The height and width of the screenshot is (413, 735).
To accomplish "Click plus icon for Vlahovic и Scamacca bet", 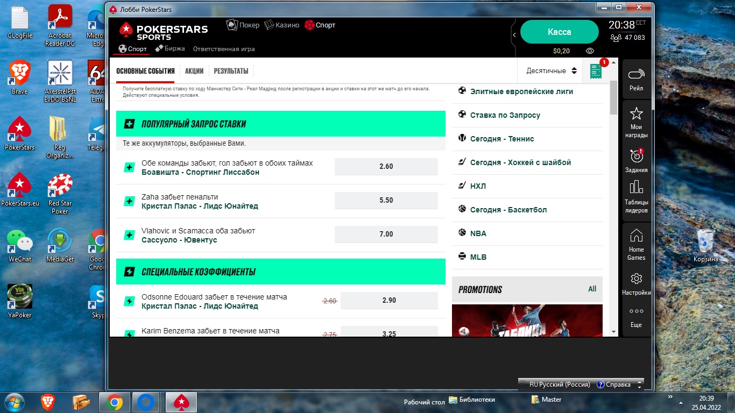I will pos(129,235).
